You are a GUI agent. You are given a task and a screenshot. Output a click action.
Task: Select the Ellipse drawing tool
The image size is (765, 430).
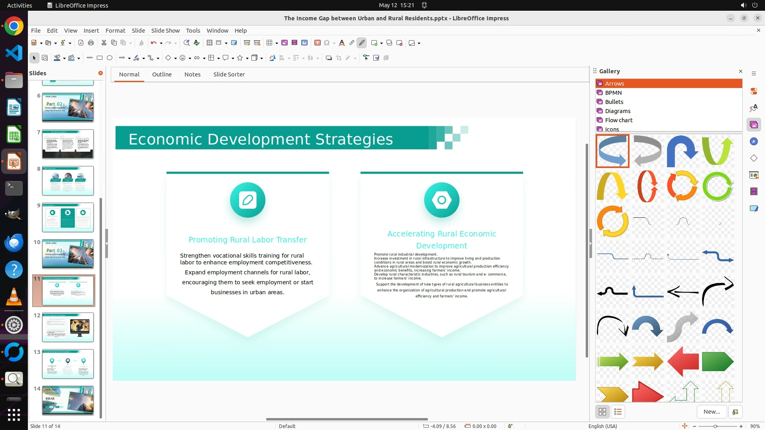coord(110,58)
